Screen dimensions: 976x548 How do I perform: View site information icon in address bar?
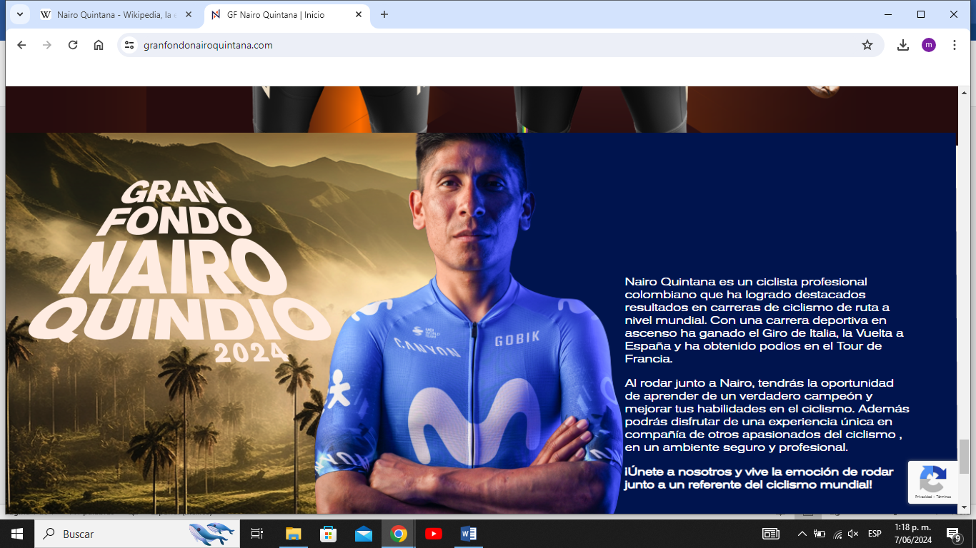[x=129, y=45]
